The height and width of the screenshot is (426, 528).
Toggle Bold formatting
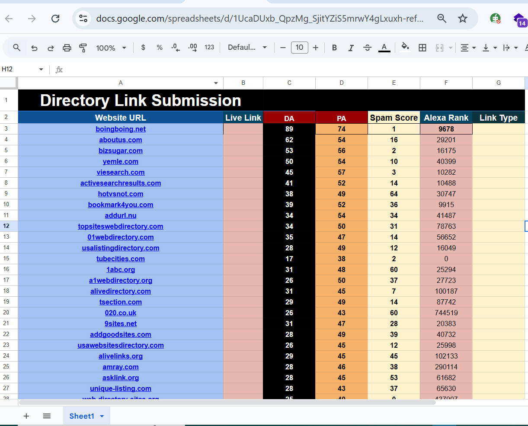pyautogui.click(x=334, y=48)
